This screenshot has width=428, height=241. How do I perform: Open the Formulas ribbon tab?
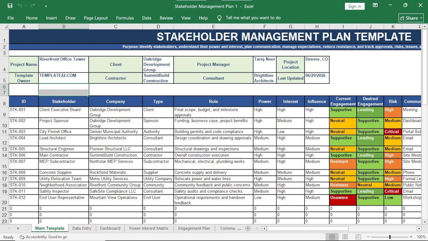pos(125,18)
